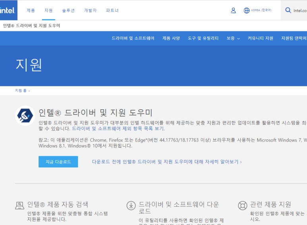Go to 지원팀 연락처 nav item

[x=294, y=38]
